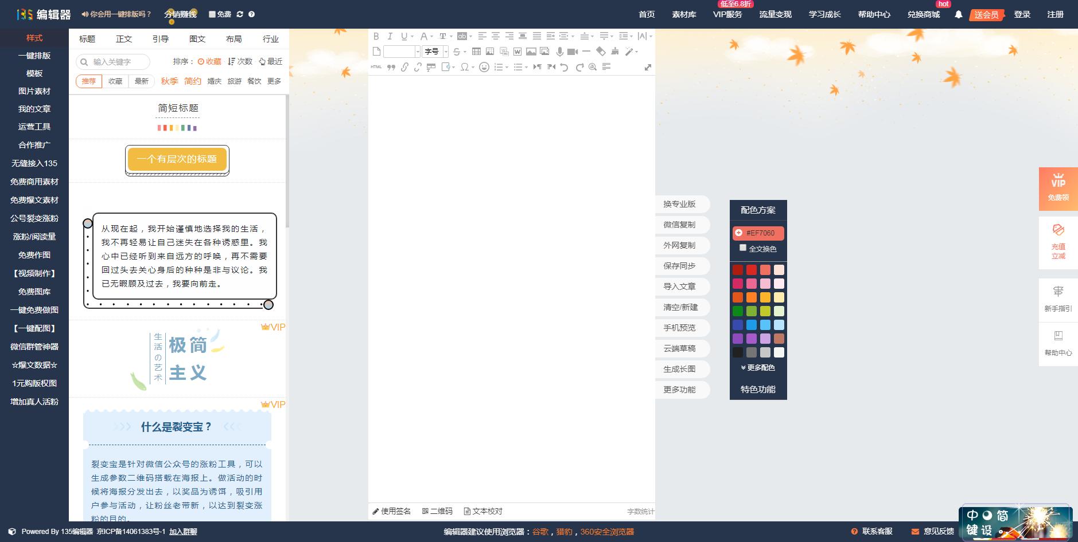Expand 更多配色 color options
The width and height of the screenshot is (1078, 542).
[x=758, y=367]
